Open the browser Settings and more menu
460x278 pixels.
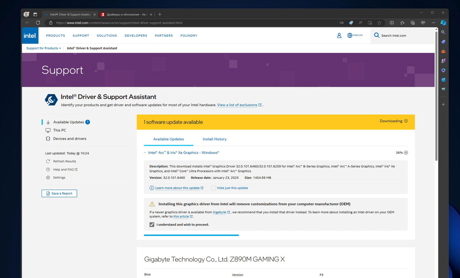[433, 23]
